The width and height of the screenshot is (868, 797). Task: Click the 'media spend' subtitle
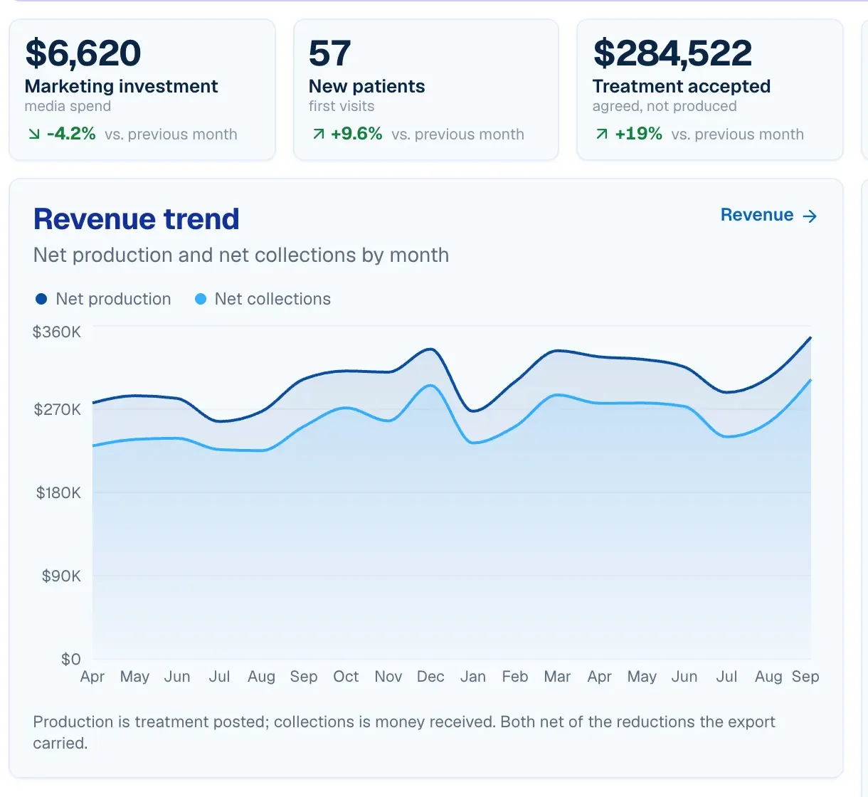pyautogui.click(x=68, y=106)
